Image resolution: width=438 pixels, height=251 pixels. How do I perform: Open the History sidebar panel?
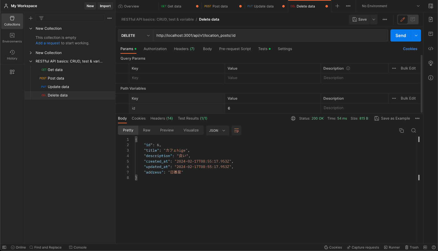12,55
